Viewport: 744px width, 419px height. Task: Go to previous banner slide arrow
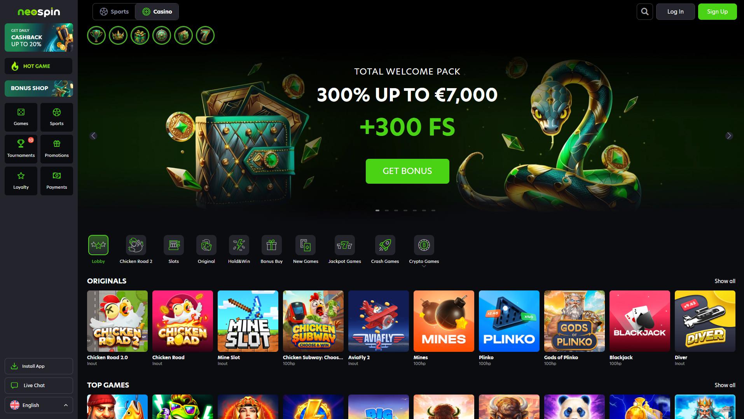pos(93,136)
